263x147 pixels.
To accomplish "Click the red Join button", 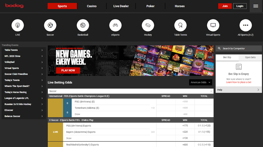I will (x=225, y=6).
